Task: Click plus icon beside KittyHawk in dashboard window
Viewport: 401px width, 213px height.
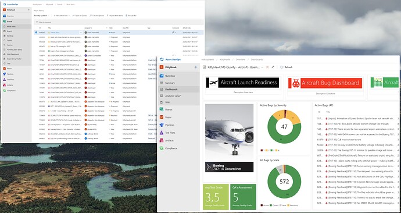Action: [x=196, y=67]
